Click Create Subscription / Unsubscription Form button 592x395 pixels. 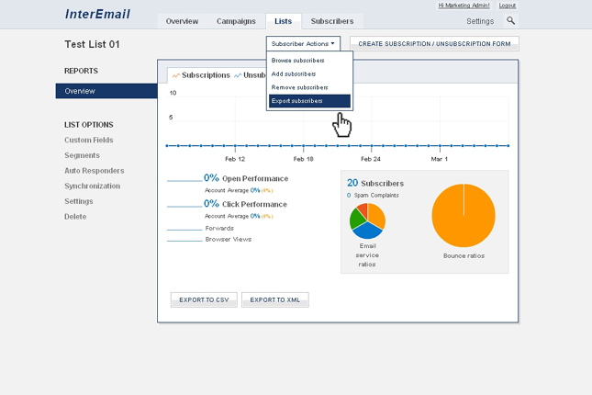click(x=435, y=43)
